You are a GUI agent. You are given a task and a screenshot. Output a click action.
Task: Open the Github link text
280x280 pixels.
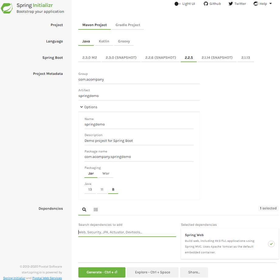[215, 4]
